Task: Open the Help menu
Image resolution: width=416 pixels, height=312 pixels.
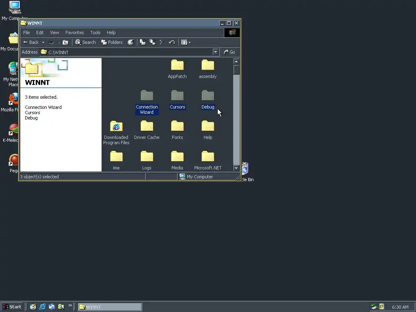Action: [111, 32]
